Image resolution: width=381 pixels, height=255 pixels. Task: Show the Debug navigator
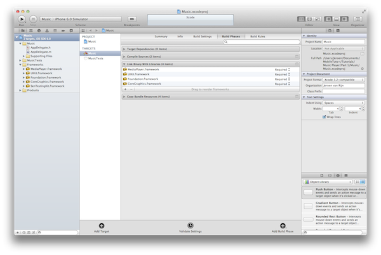tap(55, 30)
